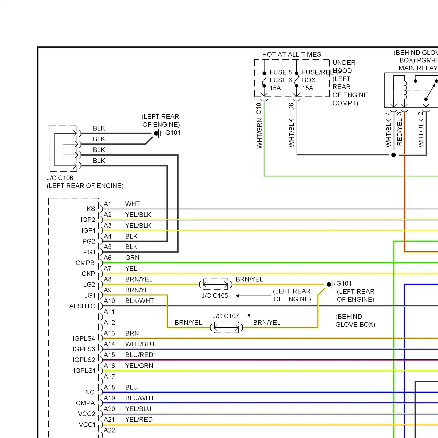Select the "YEL/BLU" wire color label
Screen dimensions: 438x438
pyautogui.click(x=138, y=409)
